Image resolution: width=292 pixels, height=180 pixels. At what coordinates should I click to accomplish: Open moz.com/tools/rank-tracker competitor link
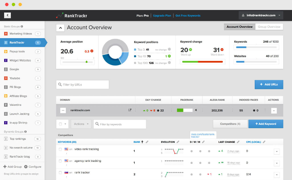pos(203,135)
